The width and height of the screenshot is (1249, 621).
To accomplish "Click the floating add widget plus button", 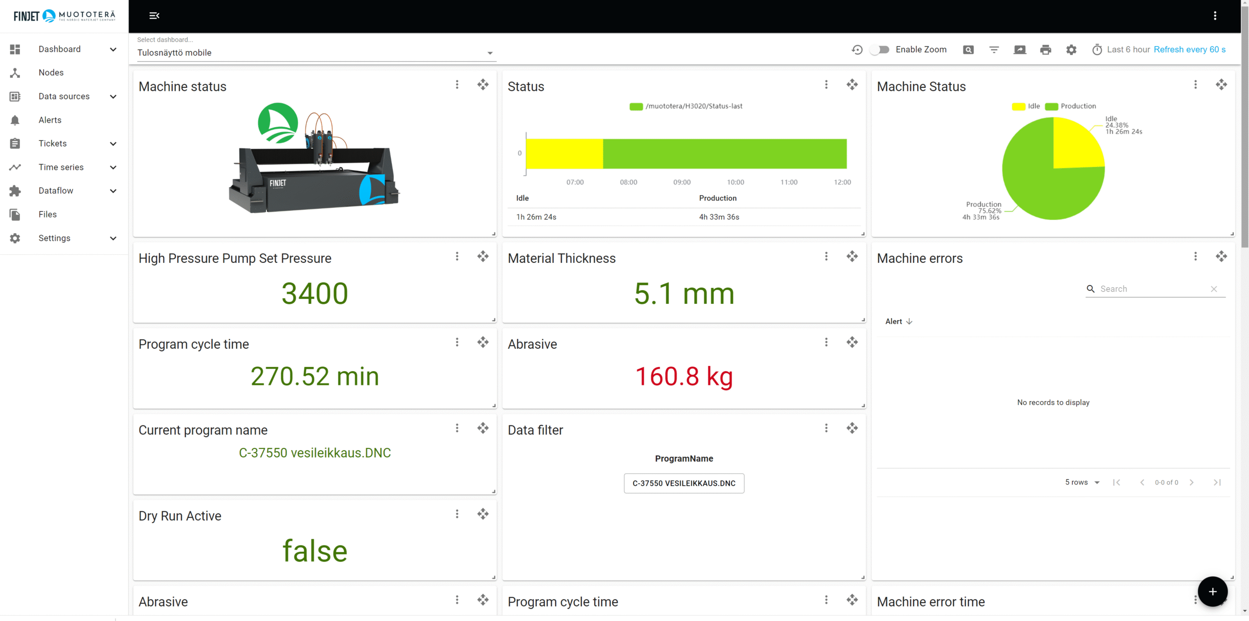I will (x=1212, y=591).
